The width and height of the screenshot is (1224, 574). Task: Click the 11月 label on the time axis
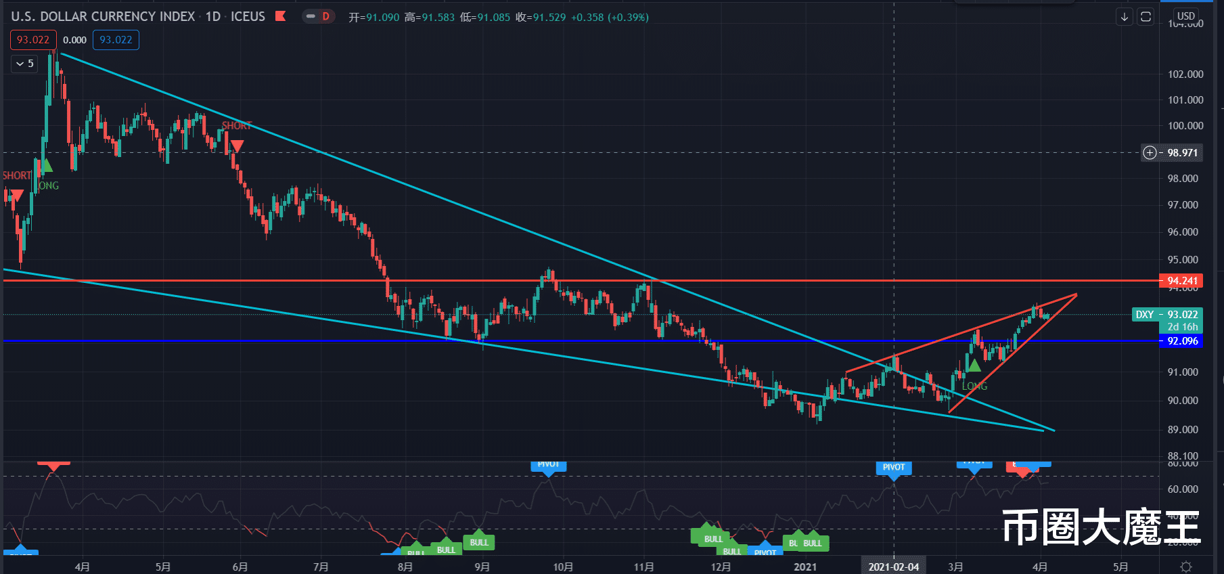click(644, 567)
